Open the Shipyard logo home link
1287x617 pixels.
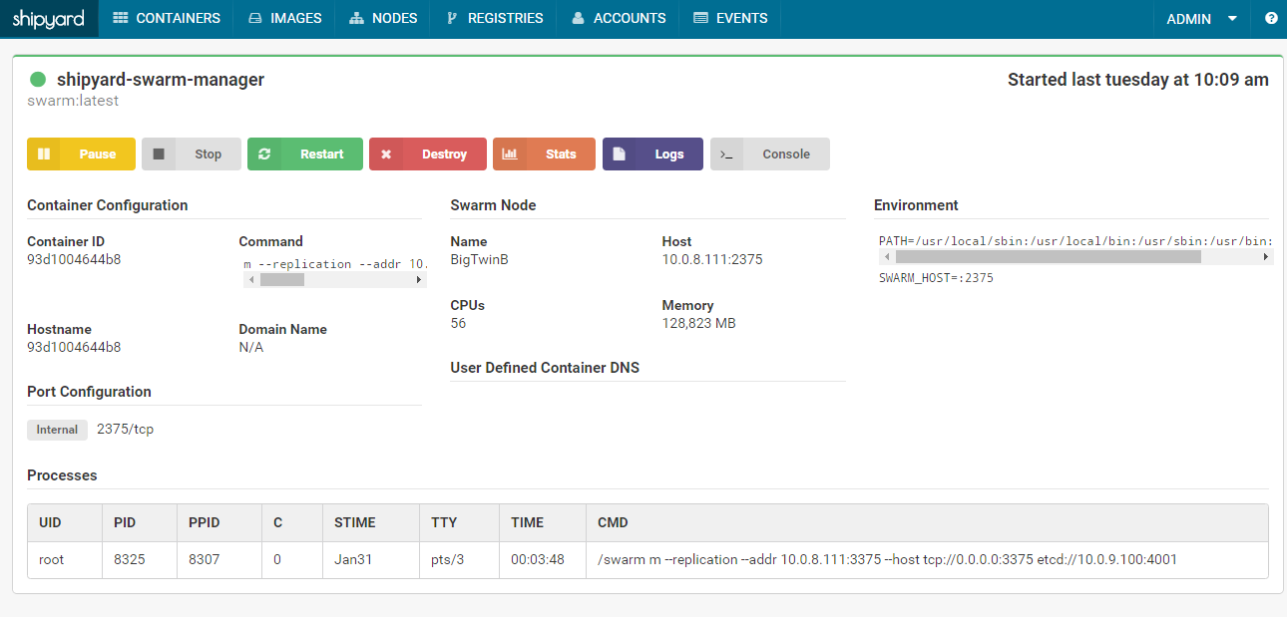(x=49, y=18)
